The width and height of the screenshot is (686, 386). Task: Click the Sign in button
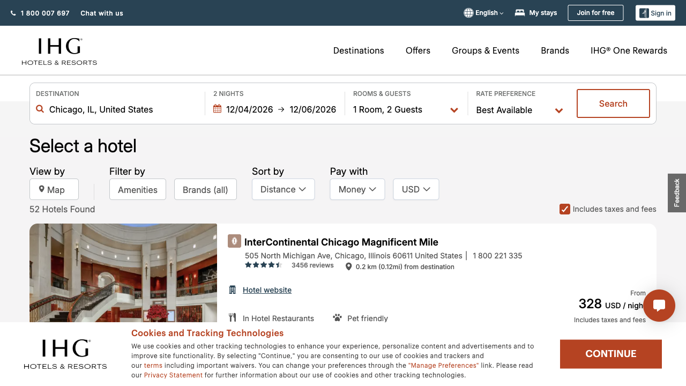coord(655,13)
